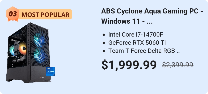
Task: Click the GeForce RTX 5060 Ti spec
Action: point(137,43)
